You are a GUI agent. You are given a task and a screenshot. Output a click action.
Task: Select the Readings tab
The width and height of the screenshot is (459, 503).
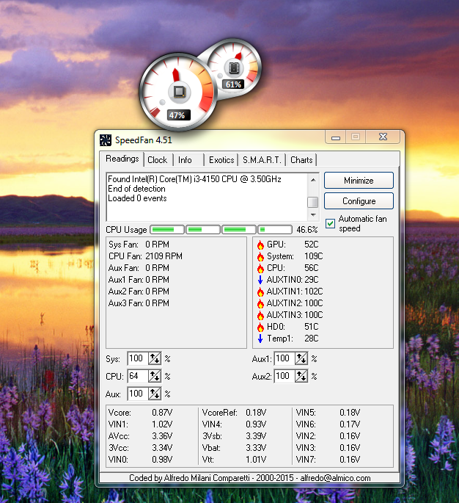click(x=122, y=159)
